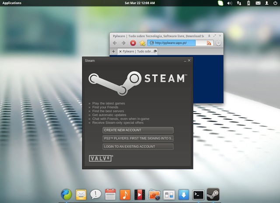This screenshot has width=280, height=203.
Task: Click 'Play the latest games' text
Action: coord(108,103)
